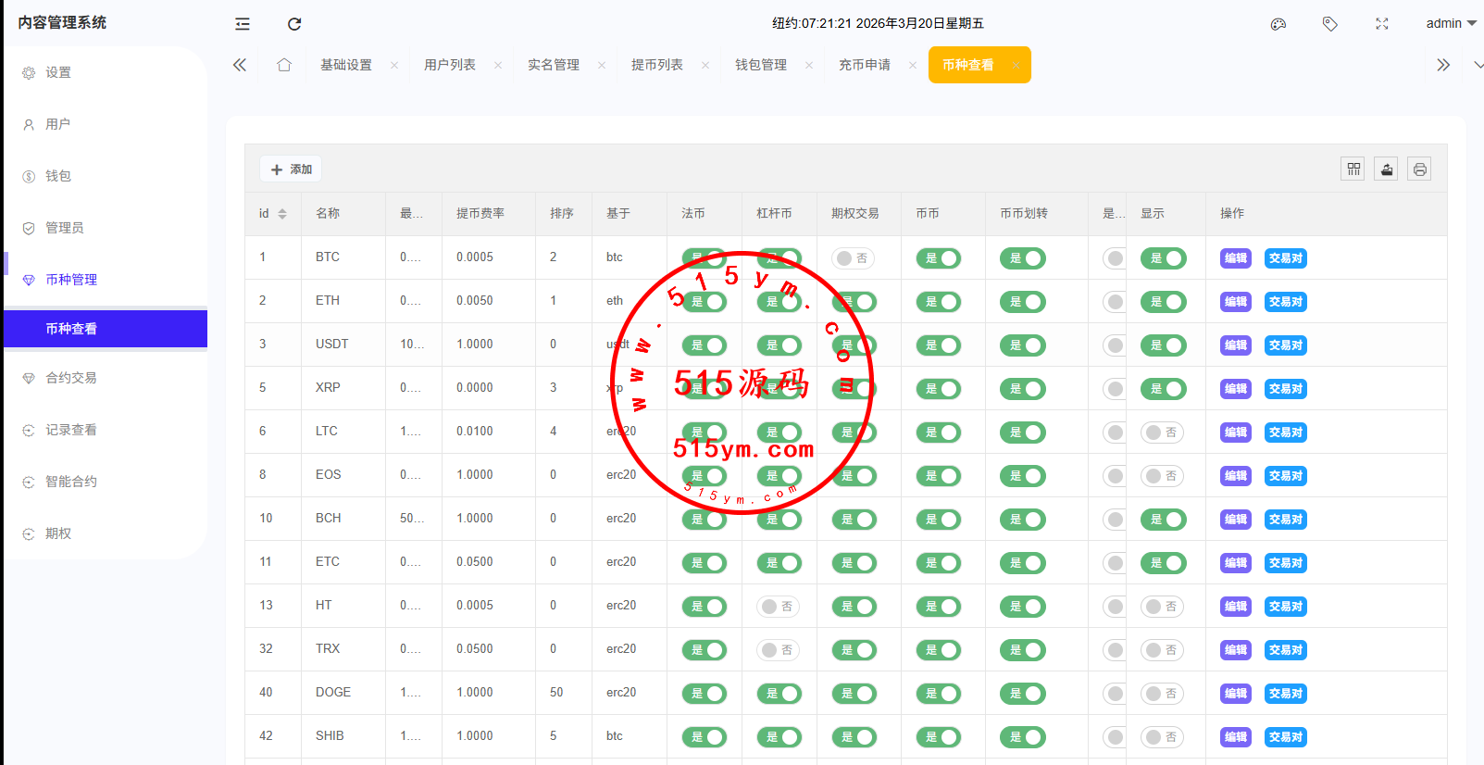Toggle the 杠杆币 switch for HT row
This screenshot has height=765, width=1484.
tap(778, 607)
